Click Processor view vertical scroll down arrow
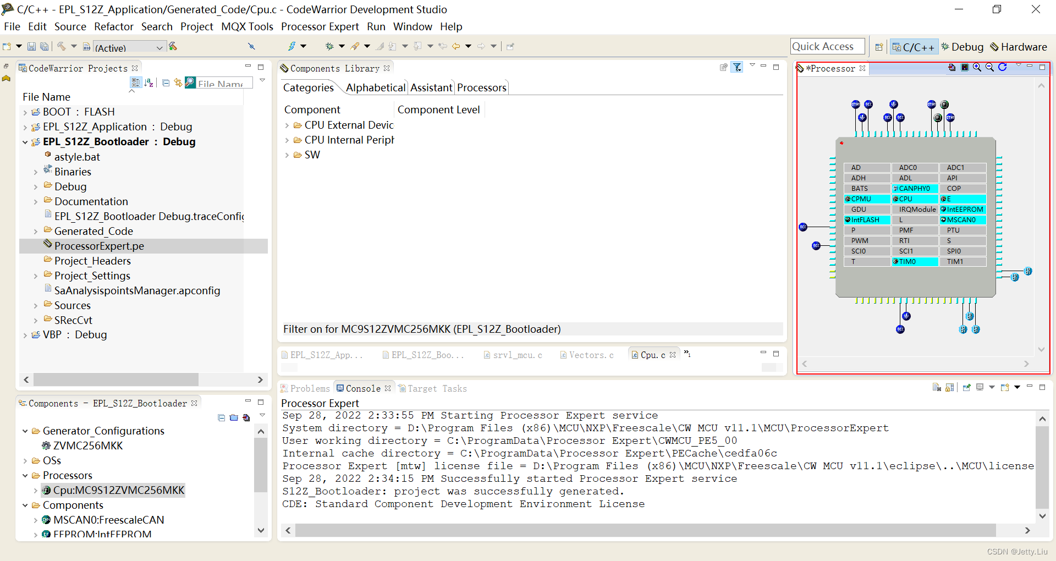Viewport: 1056px width, 561px height. [1041, 349]
